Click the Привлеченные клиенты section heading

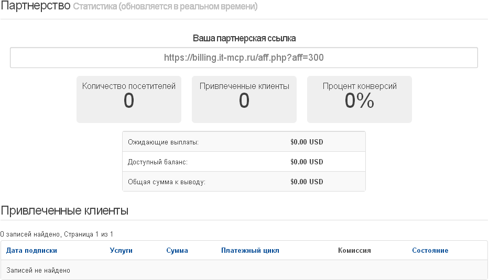64,211
